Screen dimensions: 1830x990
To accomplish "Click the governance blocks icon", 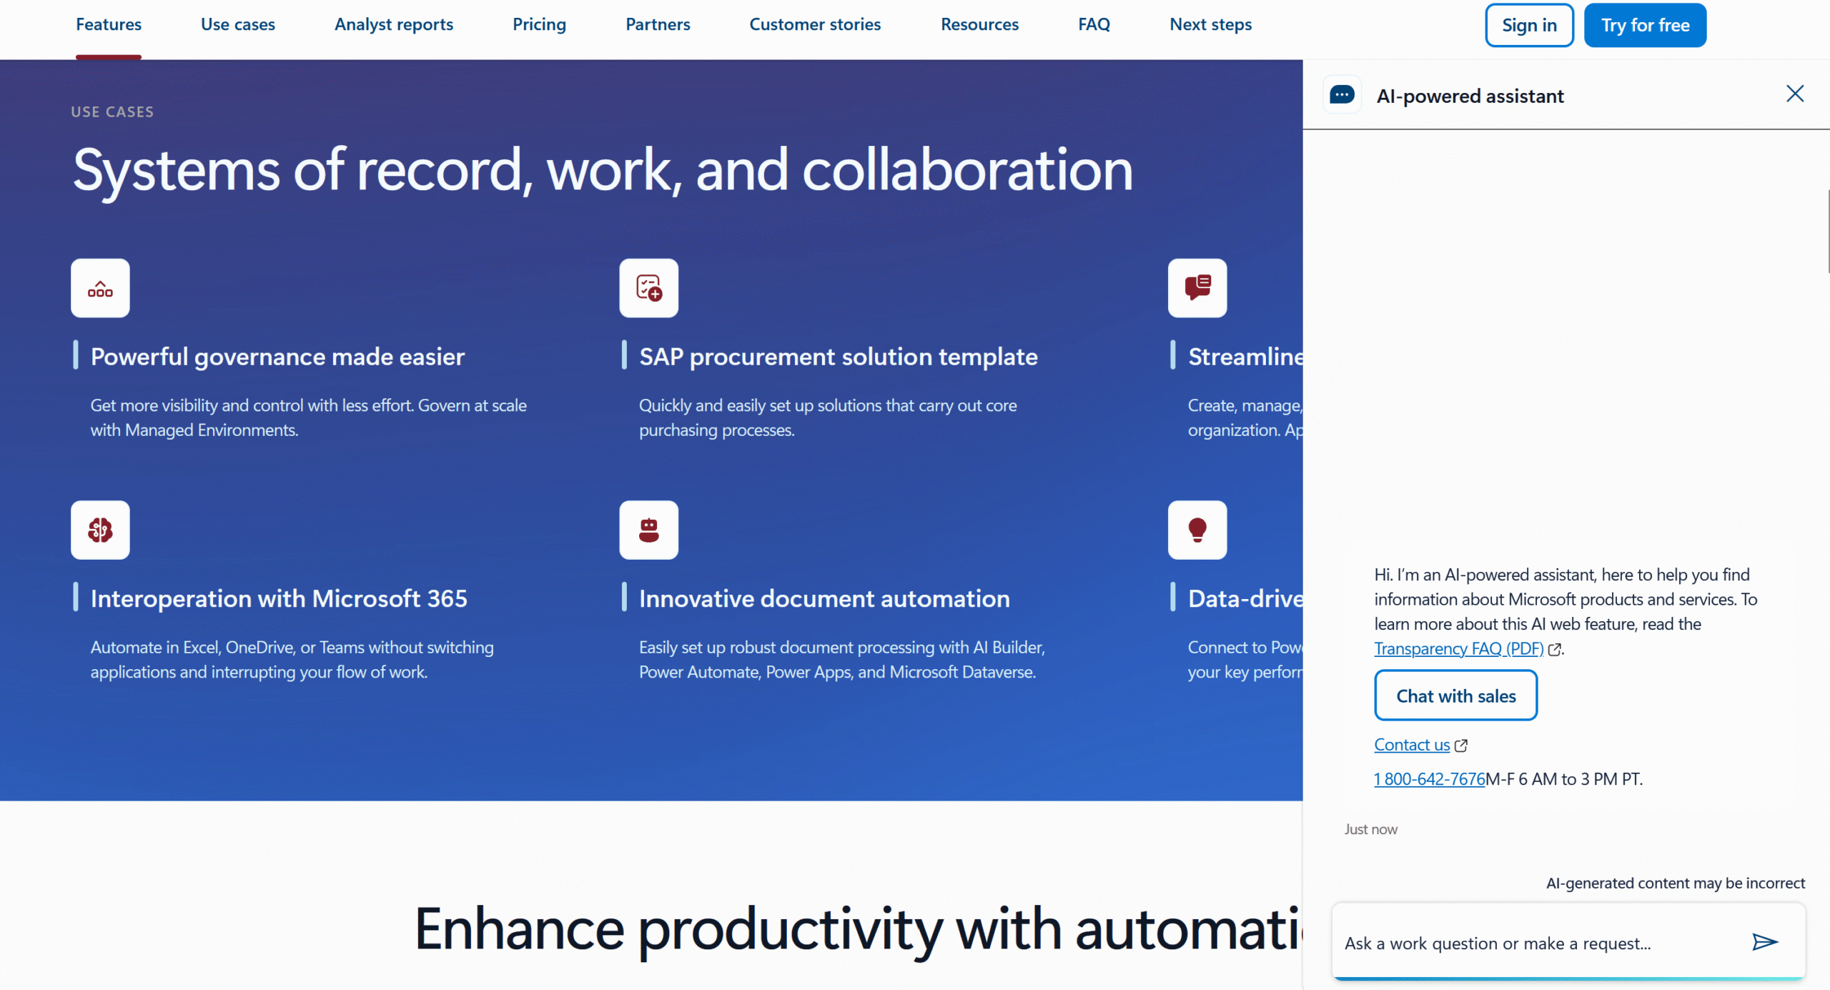I will coord(100,288).
